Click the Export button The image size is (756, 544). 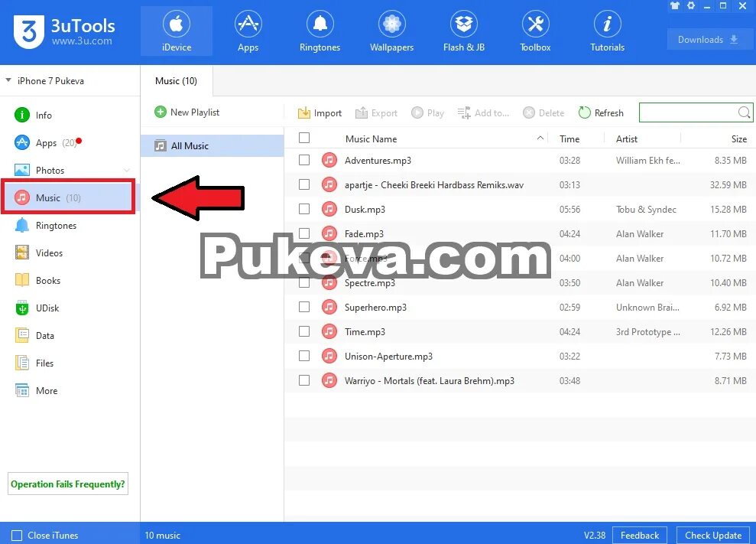pos(376,113)
